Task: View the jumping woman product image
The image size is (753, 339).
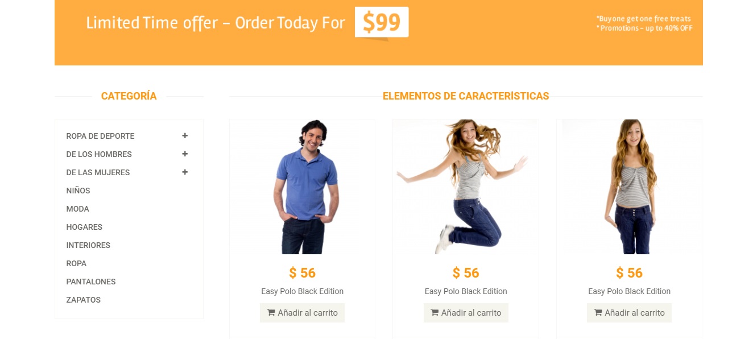Action: tap(465, 187)
